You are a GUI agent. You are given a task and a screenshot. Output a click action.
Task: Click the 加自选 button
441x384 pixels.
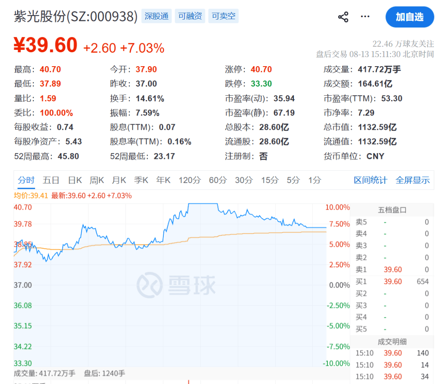pyautogui.click(x=410, y=17)
